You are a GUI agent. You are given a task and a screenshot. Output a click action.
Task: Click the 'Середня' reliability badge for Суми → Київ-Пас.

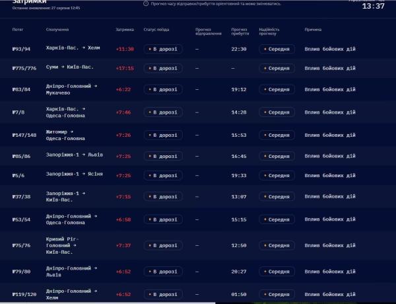(277, 68)
